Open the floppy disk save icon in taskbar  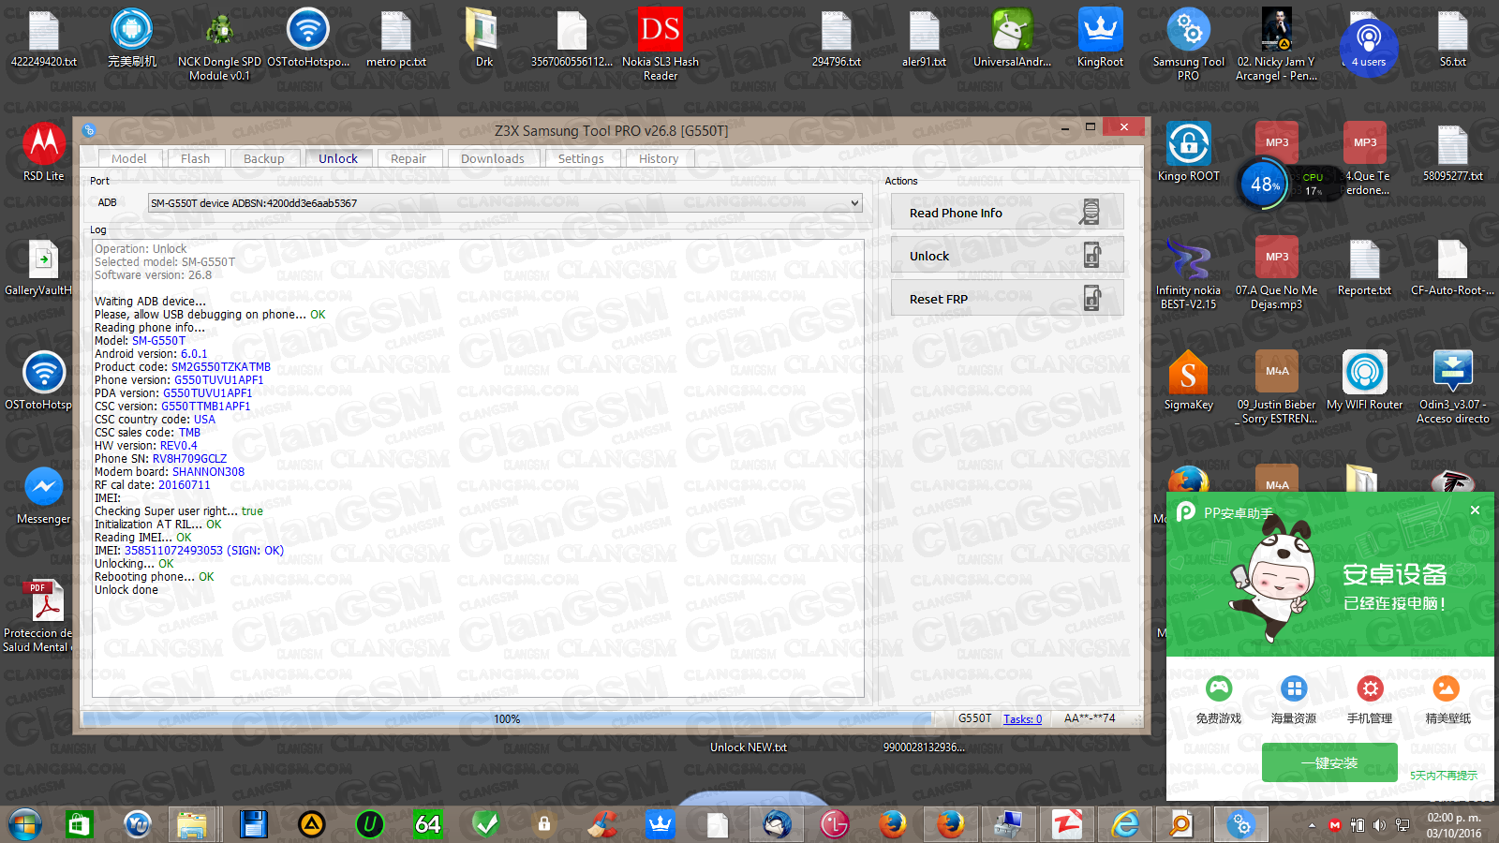pos(253,824)
